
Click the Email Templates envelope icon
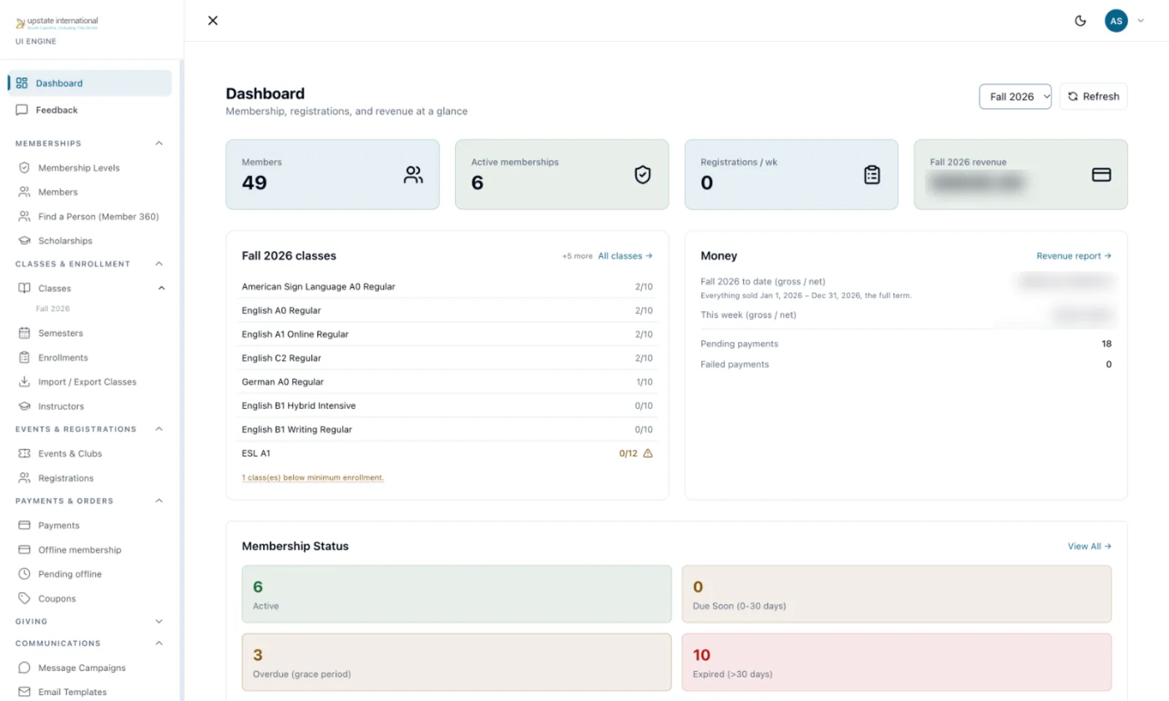tap(24, 692)
